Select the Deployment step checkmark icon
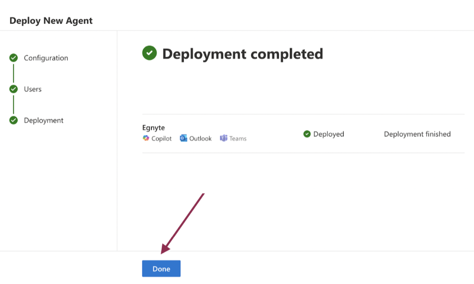This screenshot has width=474, height=284. click(14, 120)
